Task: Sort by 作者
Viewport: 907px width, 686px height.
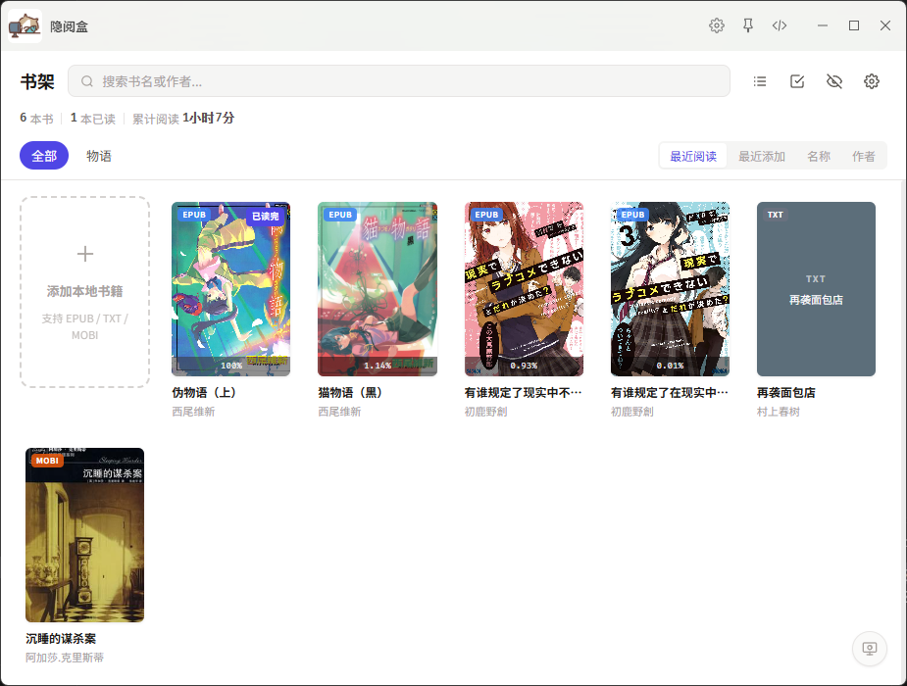Action: 864,156
